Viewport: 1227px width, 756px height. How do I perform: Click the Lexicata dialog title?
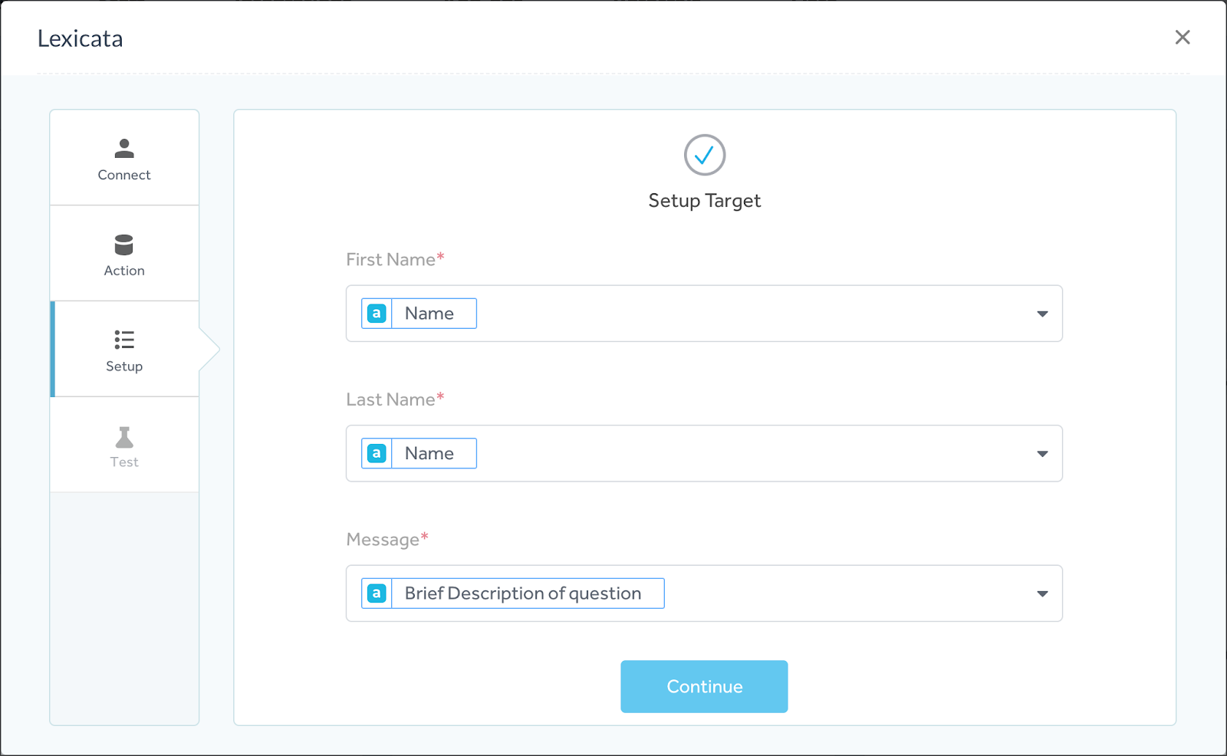(x=81, y=38)
